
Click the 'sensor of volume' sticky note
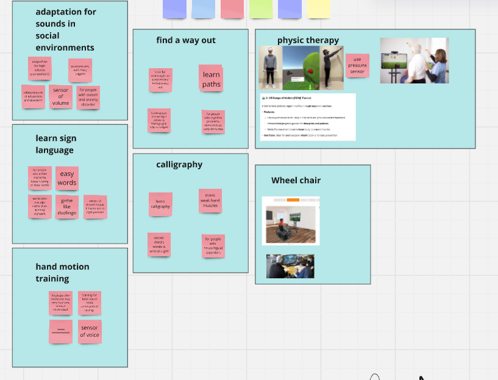(x=61, y=97)
